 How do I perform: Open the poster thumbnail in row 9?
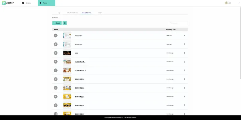tap(67, 105)
